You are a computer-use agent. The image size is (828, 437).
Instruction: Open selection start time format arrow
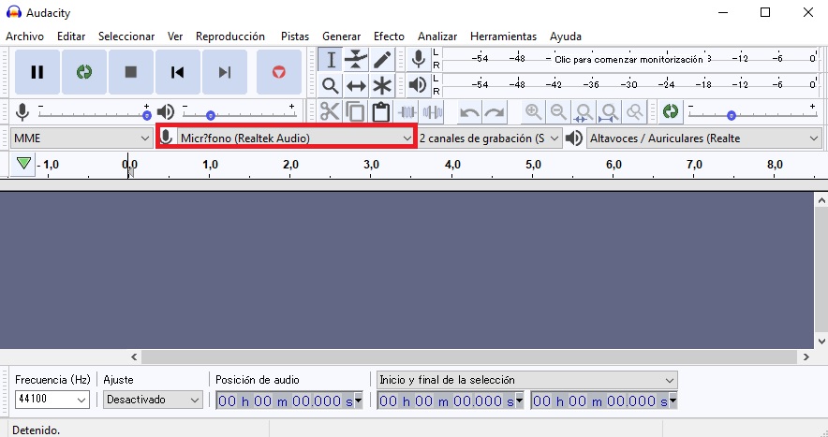[519, 401]
